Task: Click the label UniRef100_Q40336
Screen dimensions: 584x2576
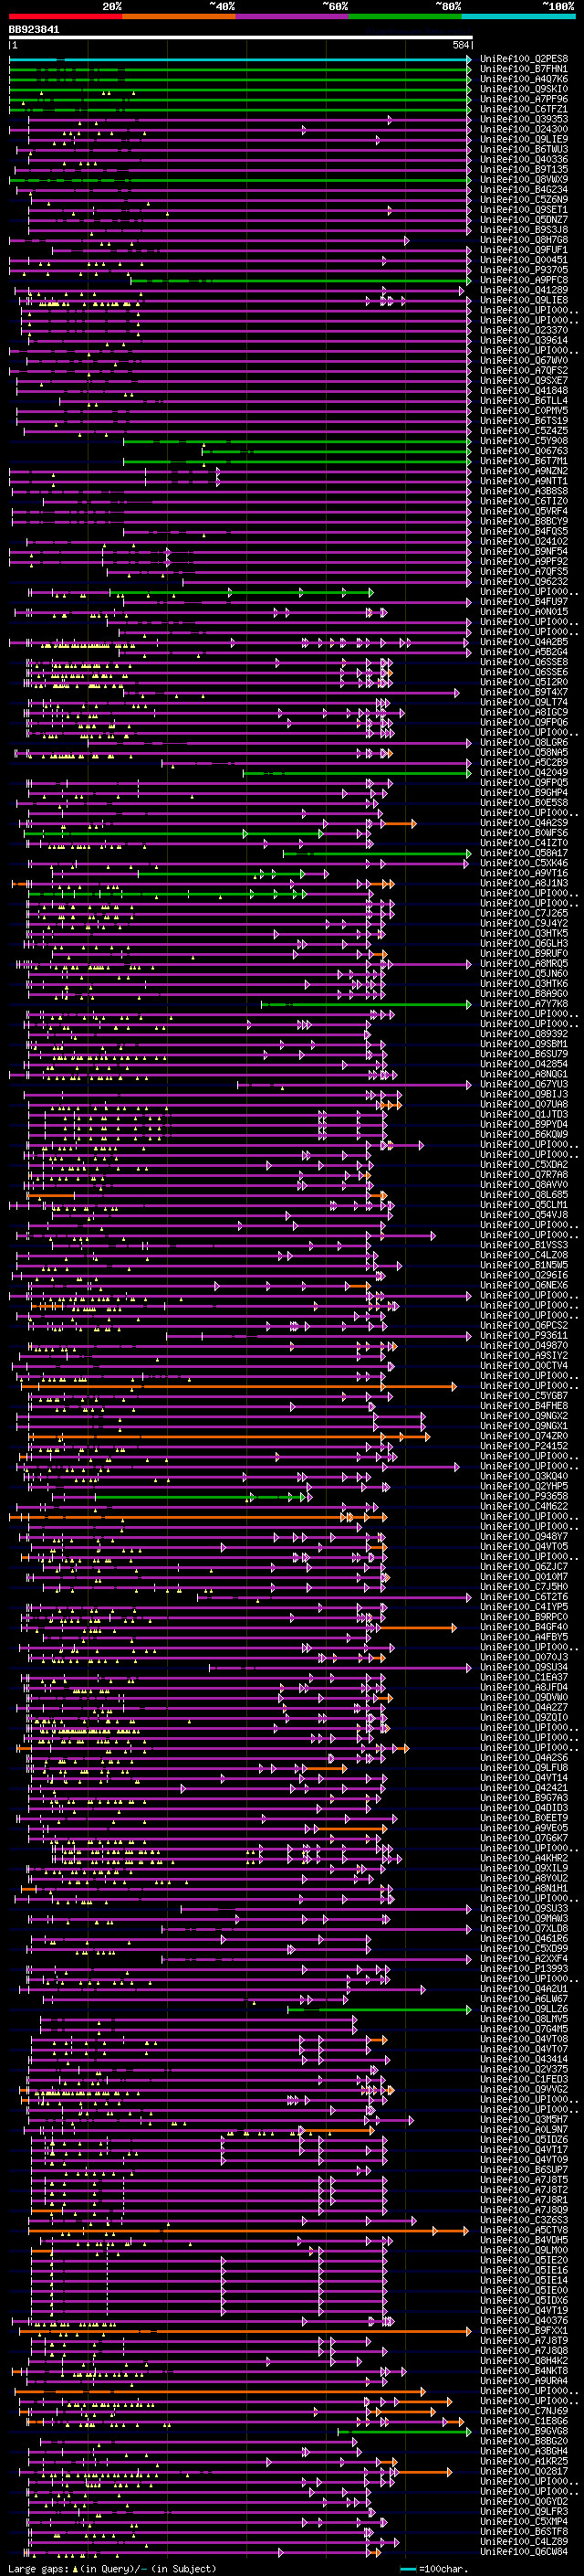Action: 524,159
